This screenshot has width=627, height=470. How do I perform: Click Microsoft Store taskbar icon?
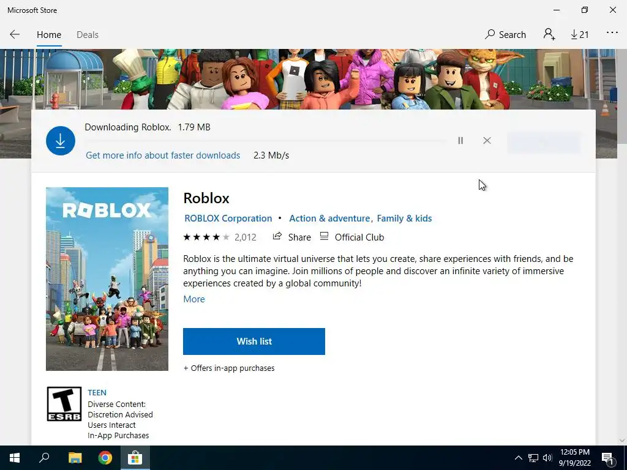[x=135, y=458]
